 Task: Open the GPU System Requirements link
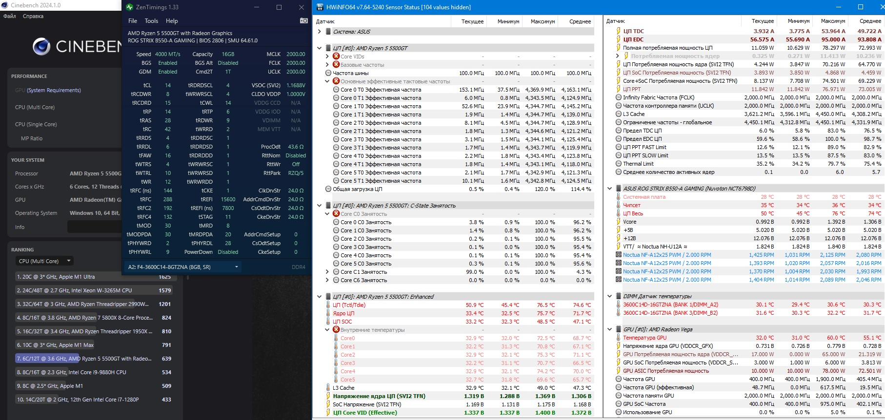point(54,90)
